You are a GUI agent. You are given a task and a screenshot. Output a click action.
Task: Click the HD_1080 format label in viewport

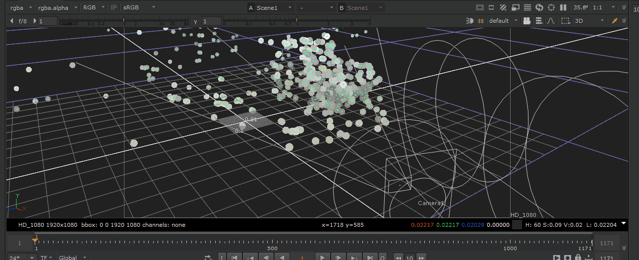[x=523, y=215]
